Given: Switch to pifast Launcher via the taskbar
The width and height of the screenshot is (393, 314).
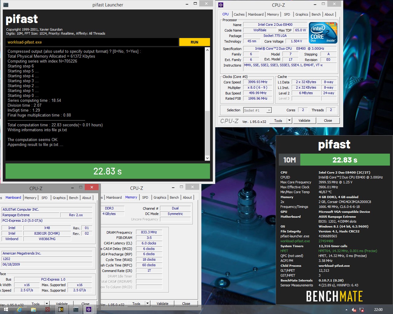Looking at the screenshot, I should point(75,309).
